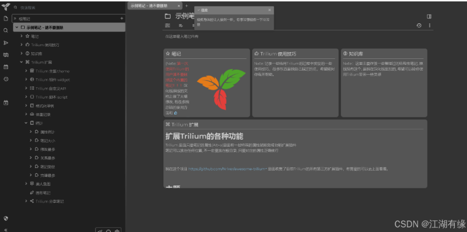Collapse the Trilium 扩展 tree node
The height and width of the screenshot is (232, 467).
click(21, 62)
